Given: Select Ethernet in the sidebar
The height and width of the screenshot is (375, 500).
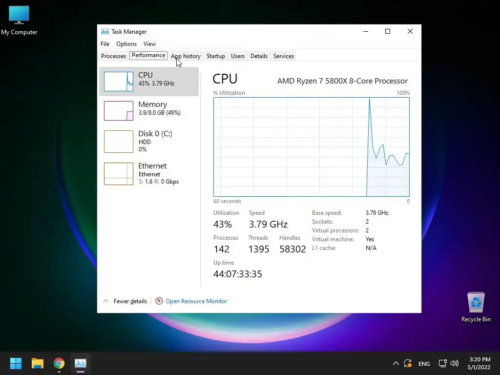Looking at the screenshot, I should (x=149, y=173).
